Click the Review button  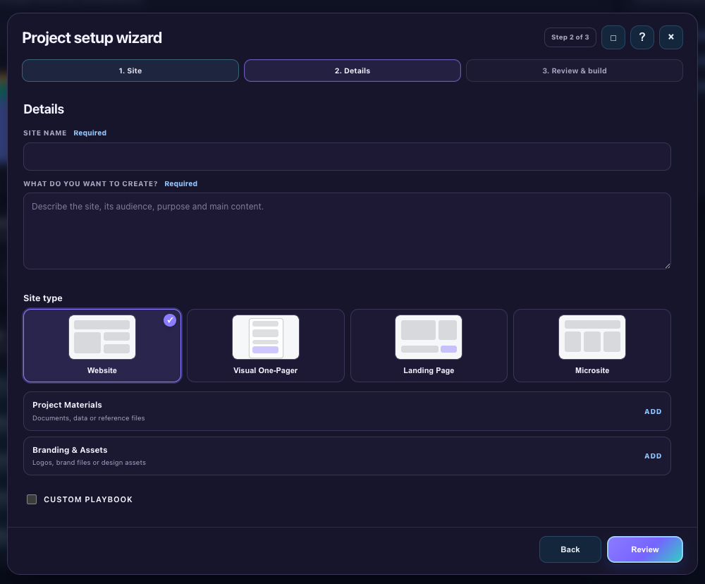point(645,549)
